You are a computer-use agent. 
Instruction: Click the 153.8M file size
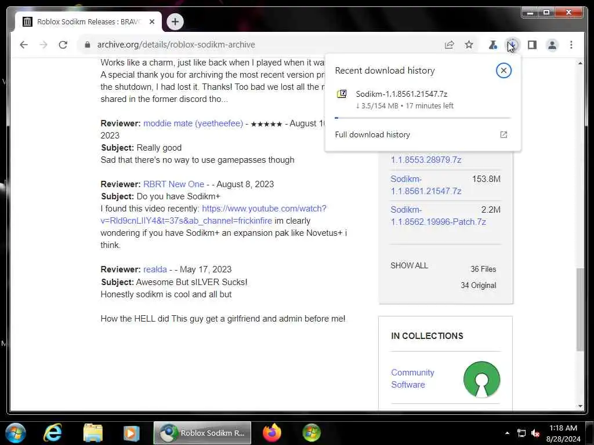click(486, 179)
